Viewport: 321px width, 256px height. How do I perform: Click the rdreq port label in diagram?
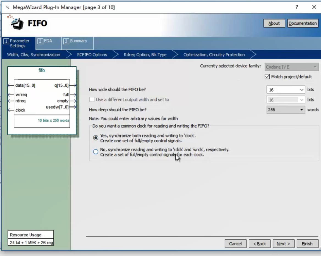point(20,101)
